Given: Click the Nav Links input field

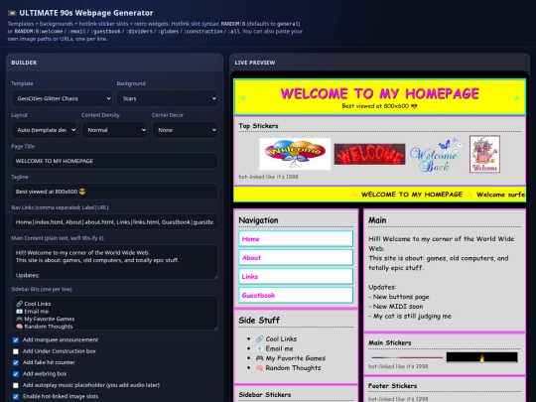Looking at the screenshot, I should coord(114,222).
